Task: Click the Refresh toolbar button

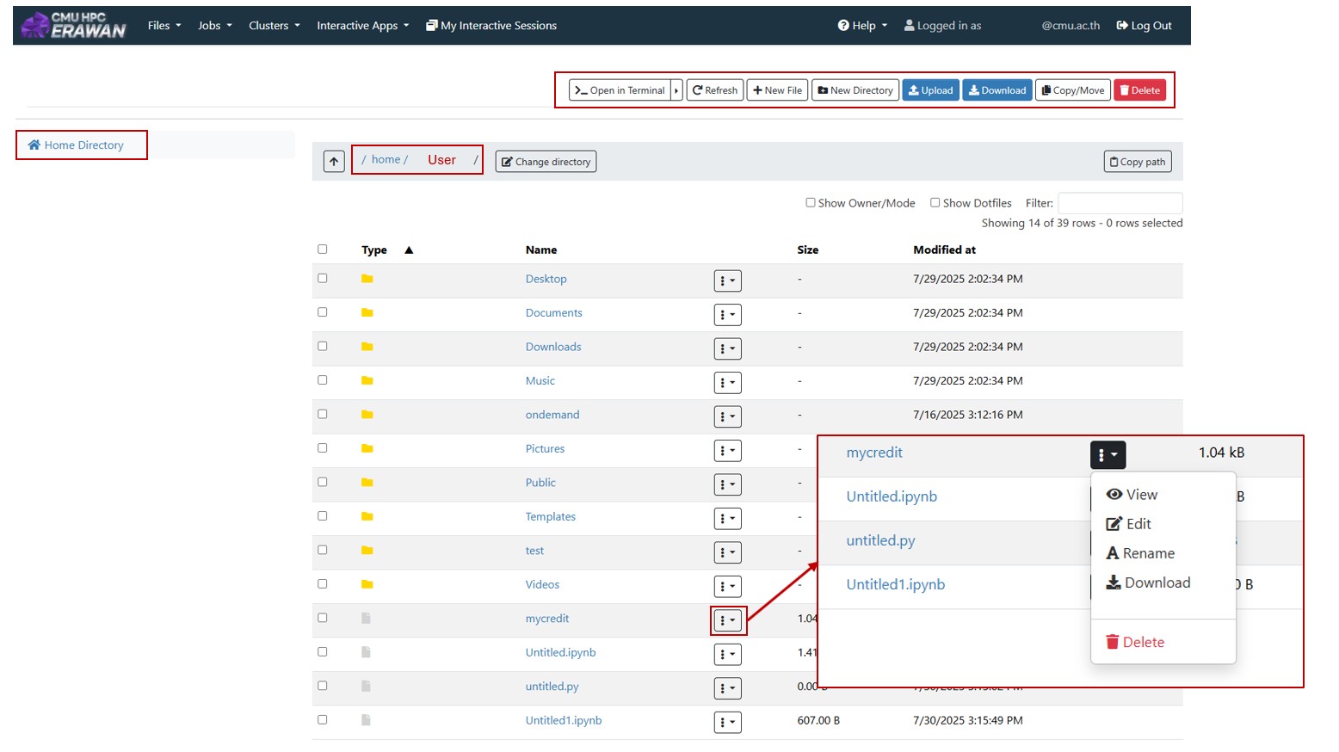Action: tap(715, 90)
